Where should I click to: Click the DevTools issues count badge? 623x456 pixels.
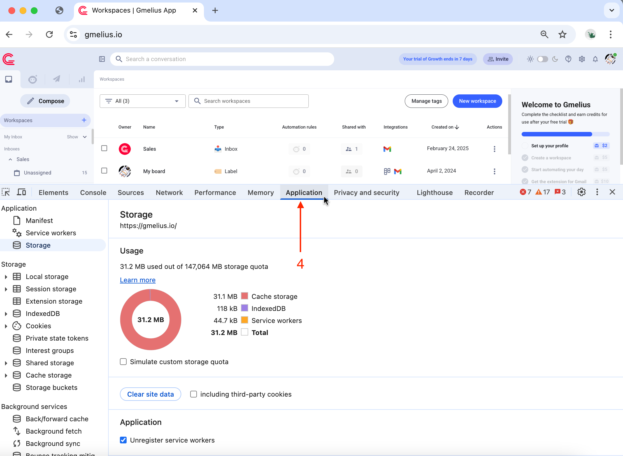560,192
